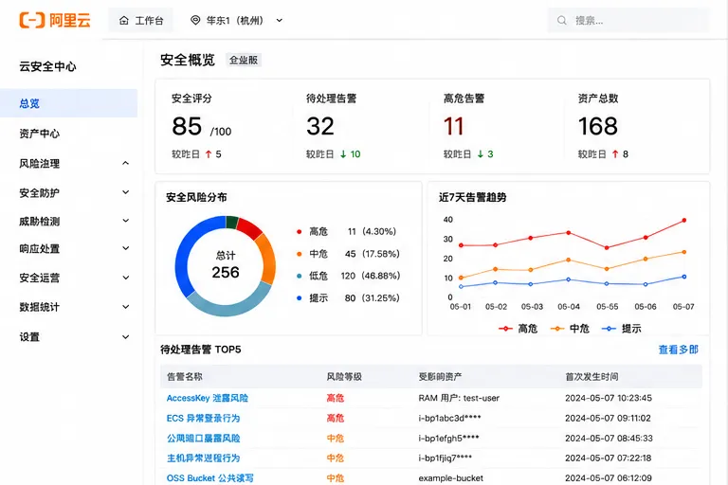Click the 05-01 date label on the trend axis
The width and height of the screenshot is (728, 485).
461,307
